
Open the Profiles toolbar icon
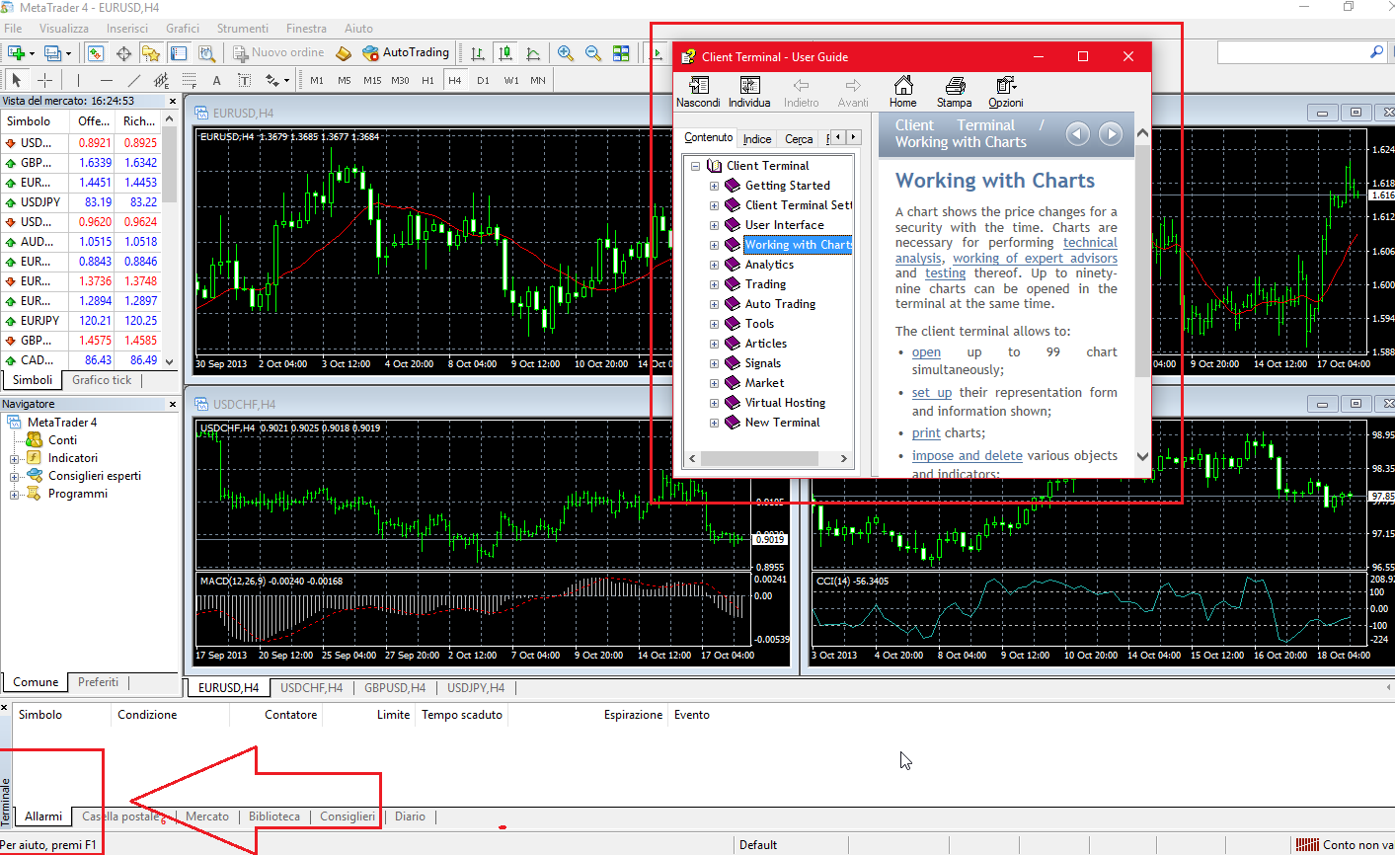coord(53,53)
